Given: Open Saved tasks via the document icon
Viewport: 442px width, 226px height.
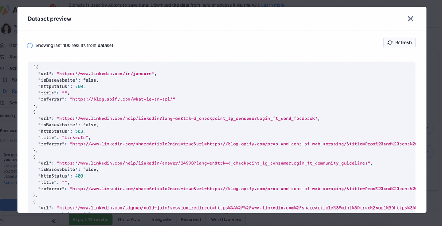Looking at the screenshot, I should tap(5, 80).
